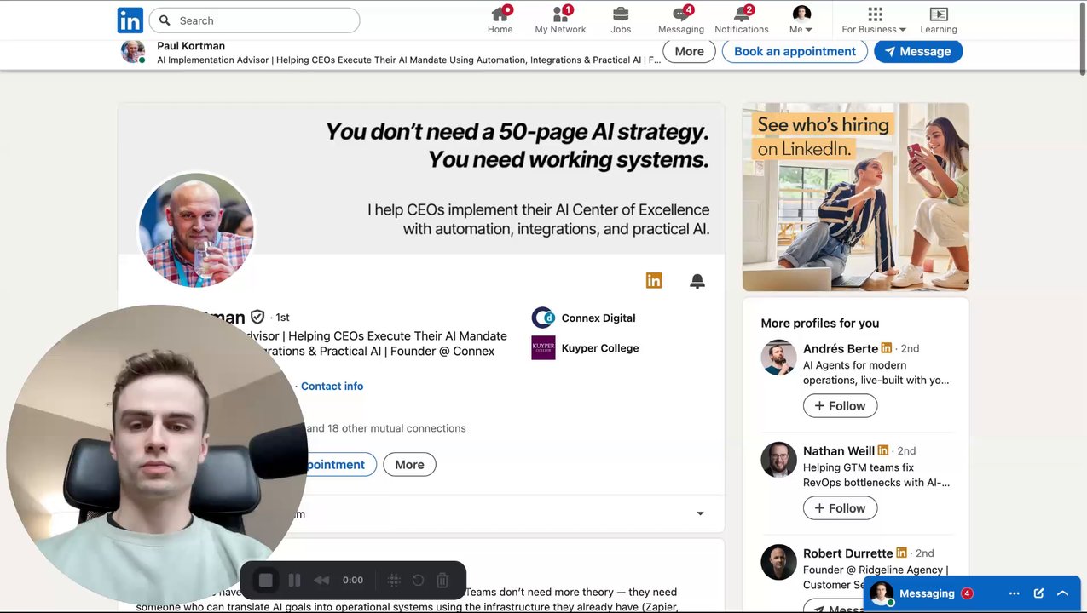Rewind the recording
Image resolution: width=1087 pixels, height=613 pixels.
321,580
